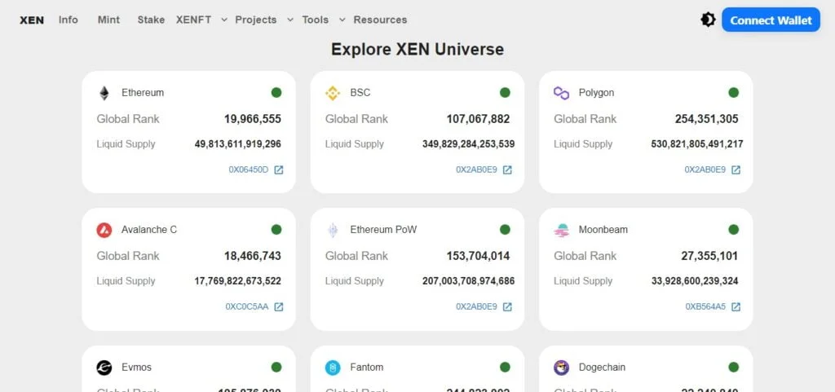
Task: Click the green status dot on Polygon card
Action: coord(734,93)
